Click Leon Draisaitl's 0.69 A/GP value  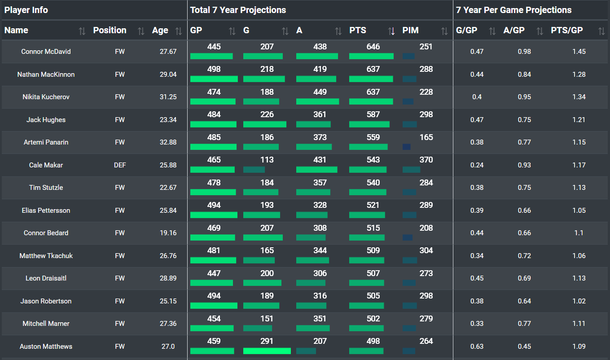click(524, 278)
